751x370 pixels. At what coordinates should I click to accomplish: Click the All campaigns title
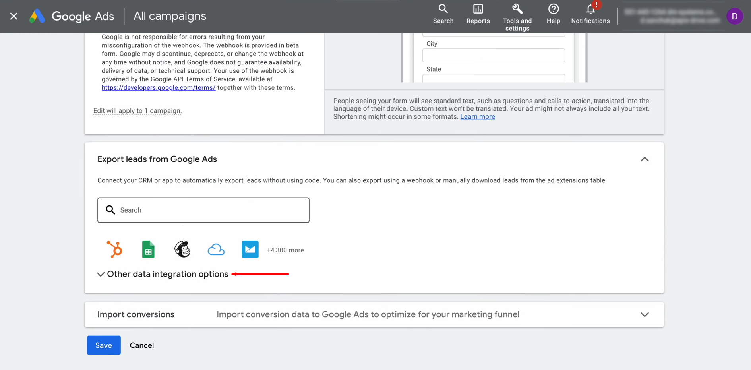[x=170, y=16]
